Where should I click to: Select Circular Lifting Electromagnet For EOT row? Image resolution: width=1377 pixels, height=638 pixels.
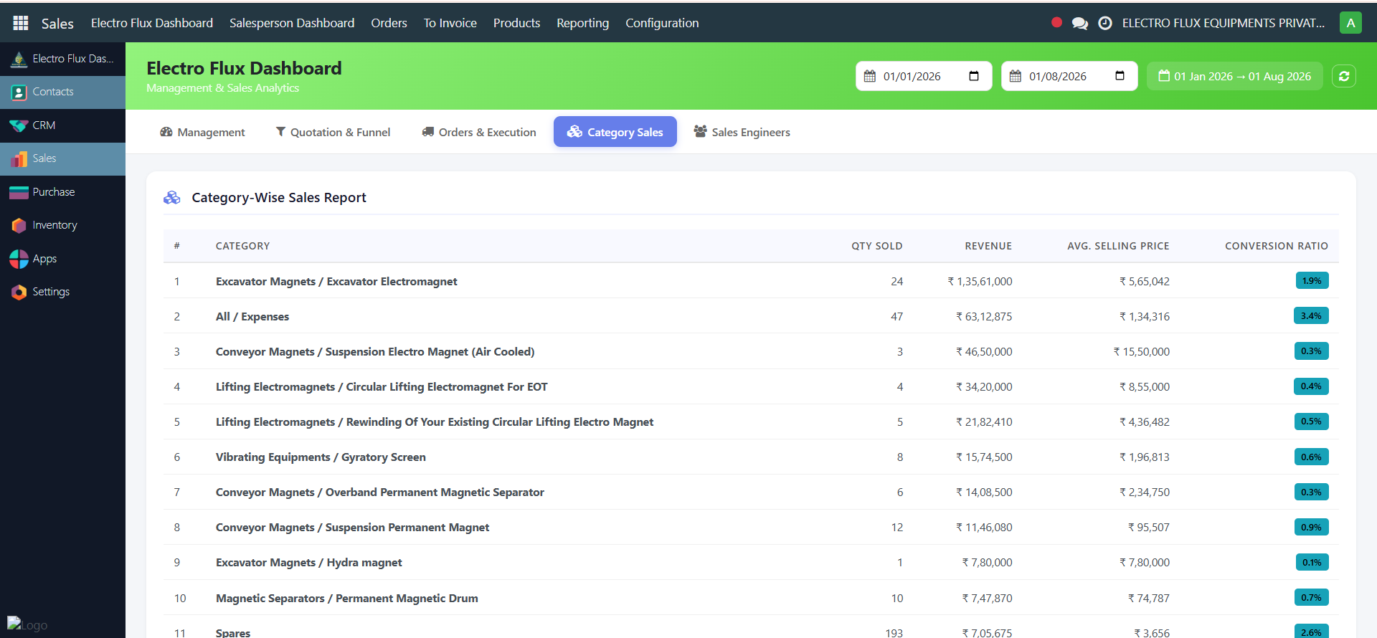[x=751, y=386]
